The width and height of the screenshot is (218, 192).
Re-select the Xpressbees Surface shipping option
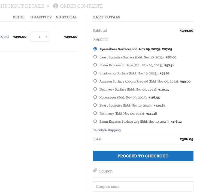click(95, 49)
